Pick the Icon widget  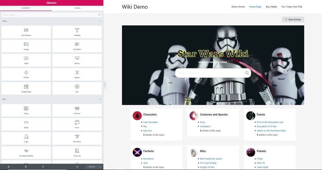(77, 88)
